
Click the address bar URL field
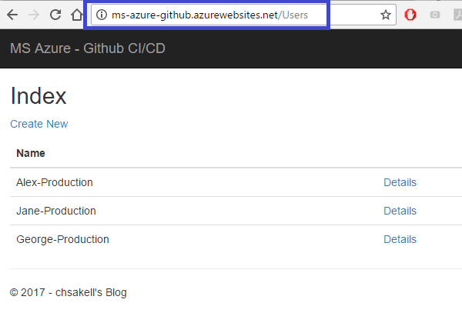point(231,15)
